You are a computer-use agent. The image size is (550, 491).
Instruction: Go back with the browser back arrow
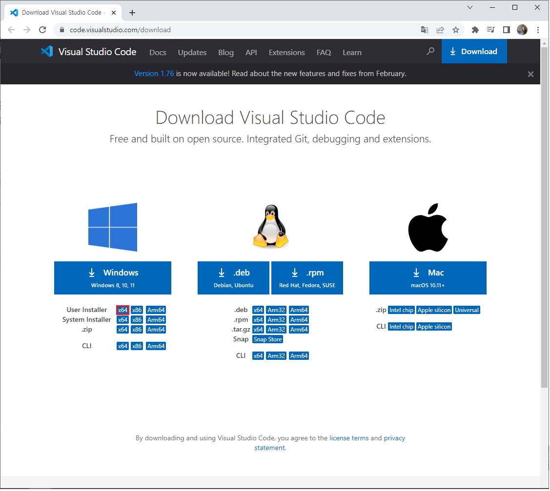(x=11, y=30)
